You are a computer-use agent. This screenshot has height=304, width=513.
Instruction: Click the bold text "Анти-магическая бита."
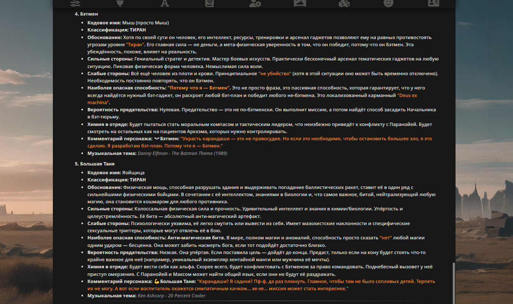tap(196, 238)
